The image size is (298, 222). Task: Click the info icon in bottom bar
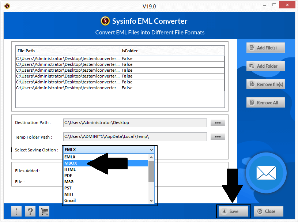click(x=16, y=211)
